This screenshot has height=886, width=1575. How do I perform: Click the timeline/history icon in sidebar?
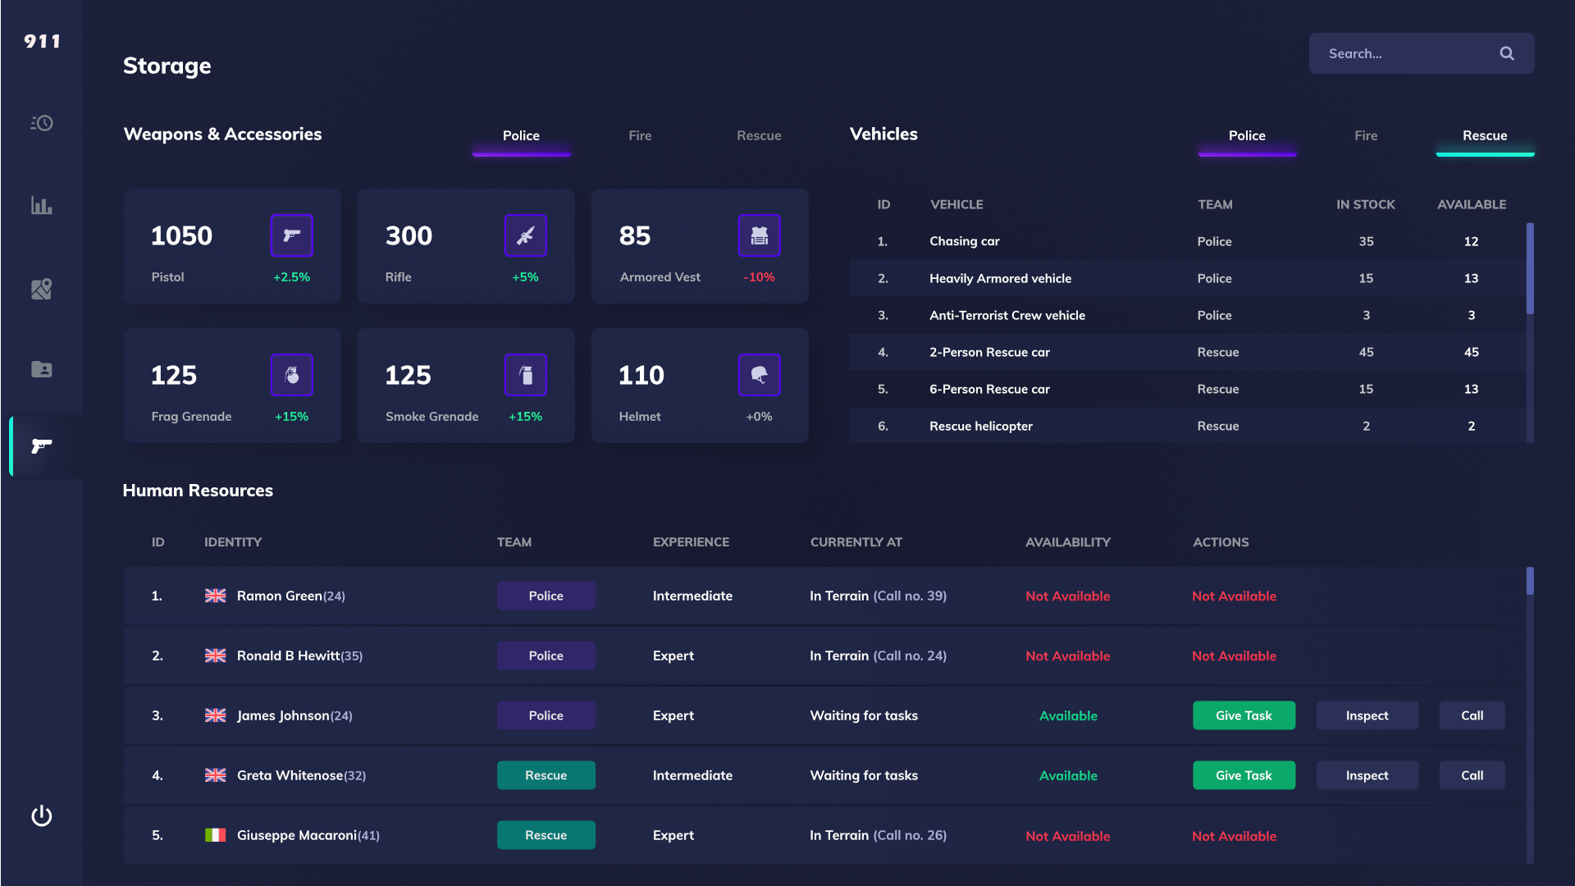pyautogui.click(x=41, y=123)
